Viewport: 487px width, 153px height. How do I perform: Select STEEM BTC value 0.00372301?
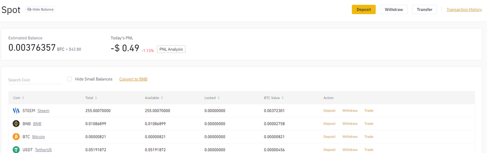[x=275, y=111]
